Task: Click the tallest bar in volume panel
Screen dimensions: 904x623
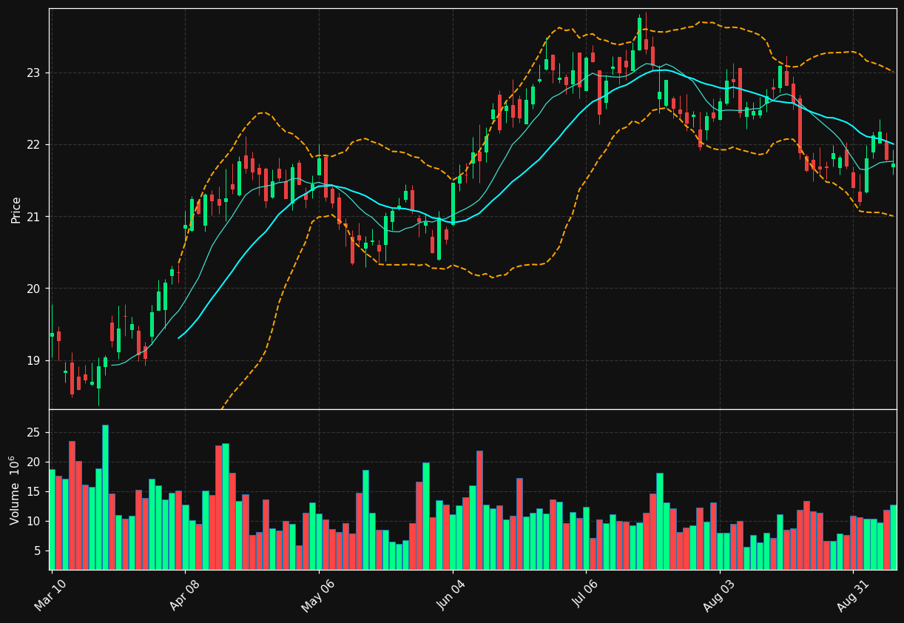Action: 105,497
